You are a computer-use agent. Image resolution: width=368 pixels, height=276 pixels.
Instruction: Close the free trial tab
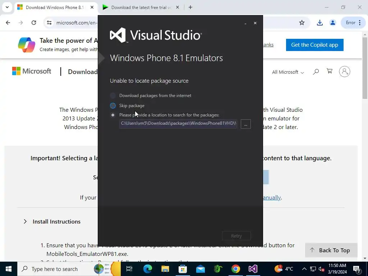pyautogui.click(x=178, y=7)
